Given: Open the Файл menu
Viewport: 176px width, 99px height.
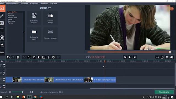Looking at the screenshot, I should (2, 4).
